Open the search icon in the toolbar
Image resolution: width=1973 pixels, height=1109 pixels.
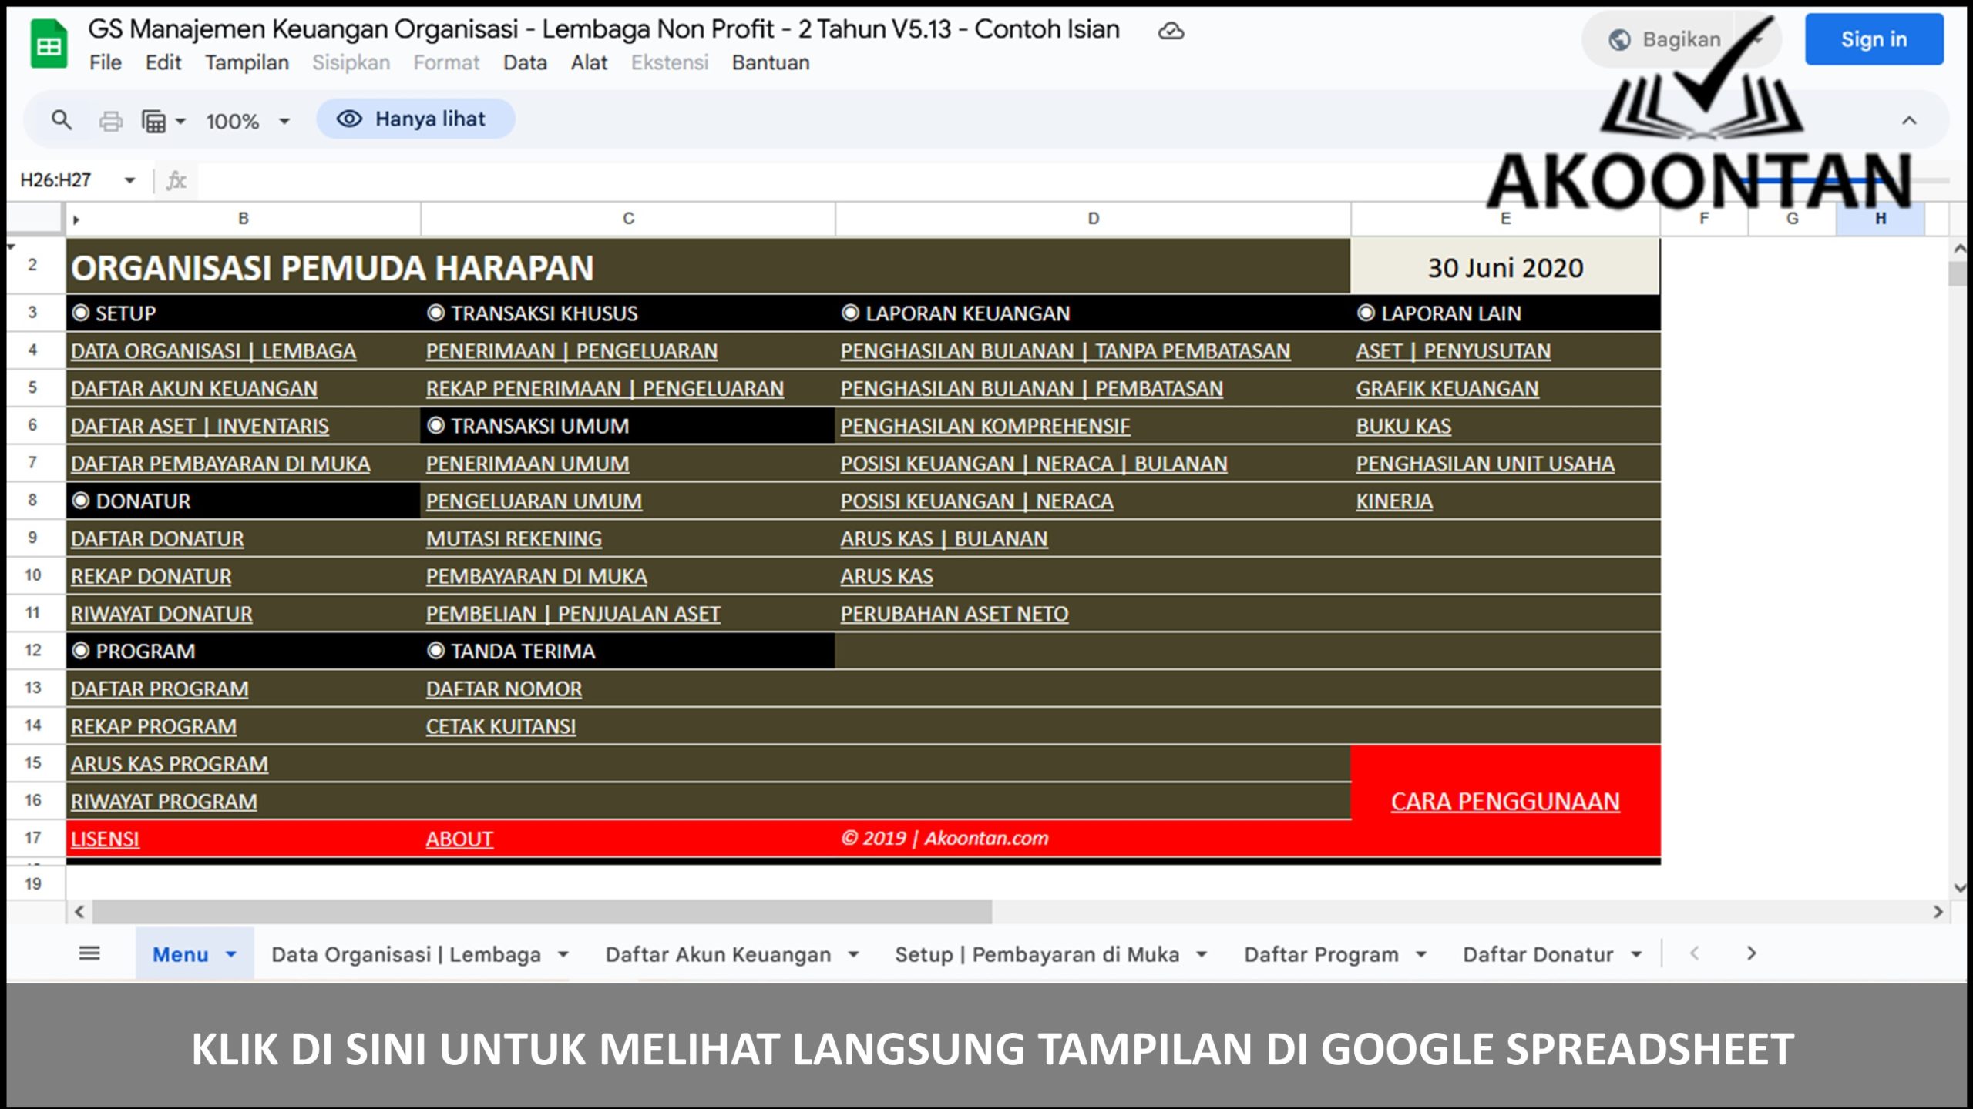click(x=62, y=119)
